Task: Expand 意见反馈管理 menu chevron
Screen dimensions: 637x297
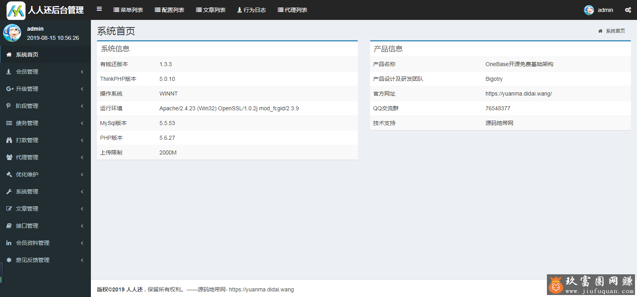Action: 82,260
